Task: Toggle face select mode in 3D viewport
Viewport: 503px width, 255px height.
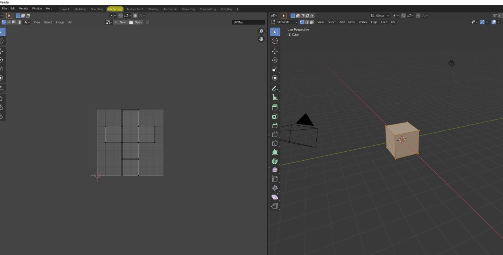Action: [312, 22]
